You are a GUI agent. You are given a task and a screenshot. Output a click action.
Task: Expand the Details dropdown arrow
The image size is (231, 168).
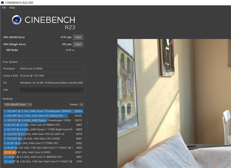pyautogui.click(x=81, y=104)
